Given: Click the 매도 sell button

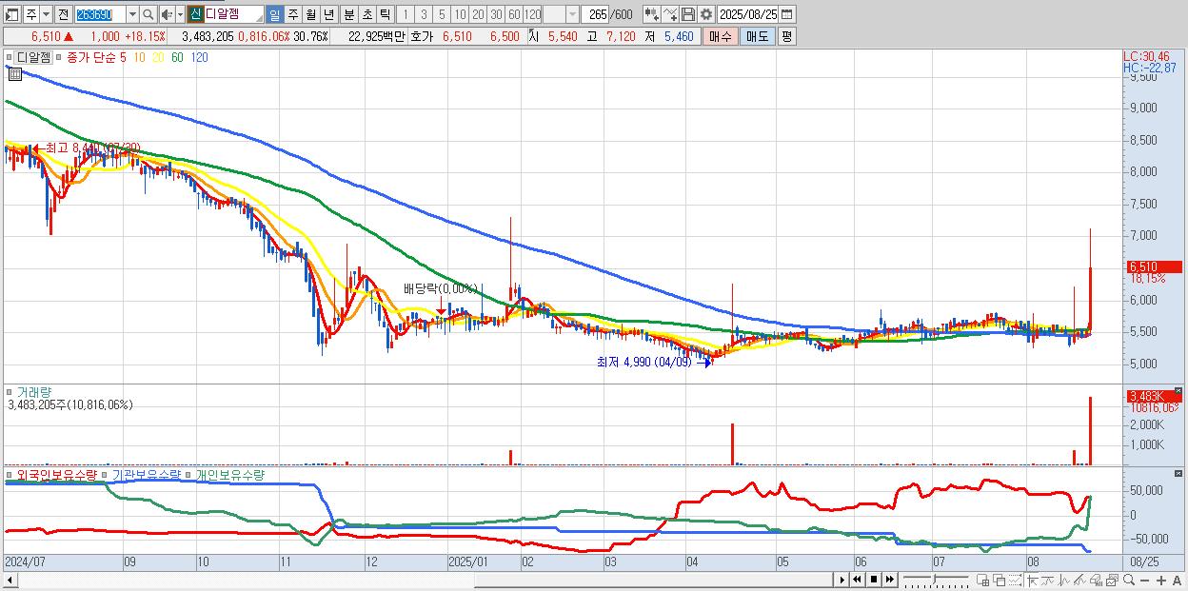Looking at the screenshot, I should coord(757,36).
